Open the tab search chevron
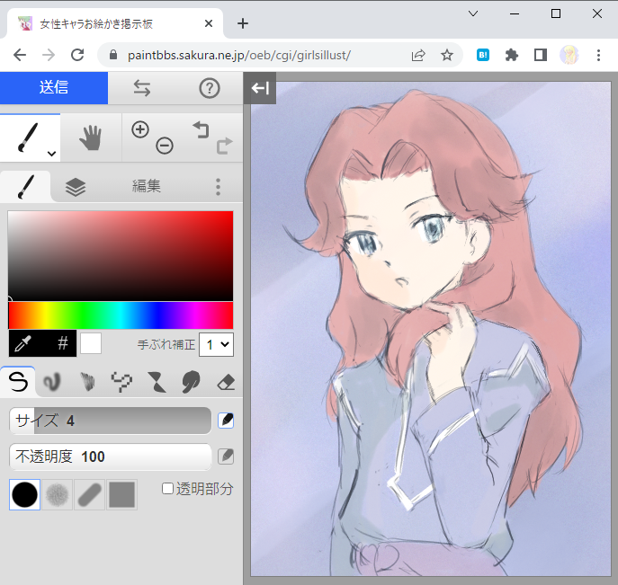The width and height of the screenshot is (618, 585). coord(473,13)
